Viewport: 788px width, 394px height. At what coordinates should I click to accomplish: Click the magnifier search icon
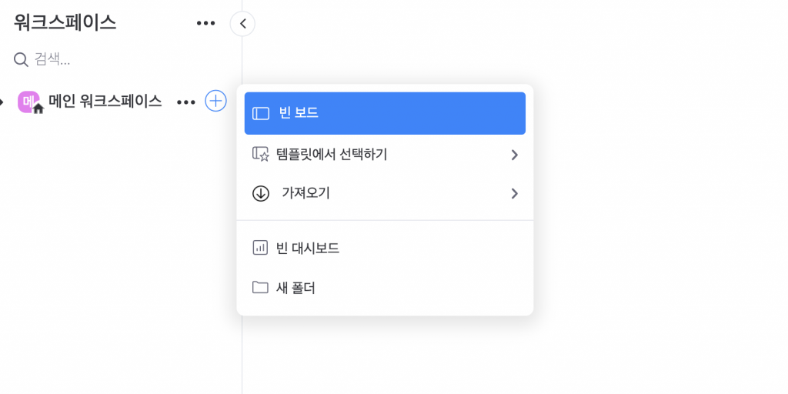(x=21, y=60)
